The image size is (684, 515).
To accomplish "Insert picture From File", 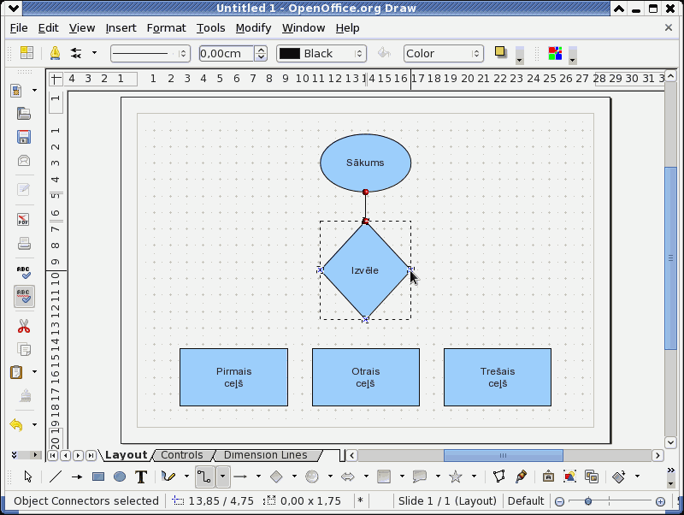I will pos(569,477).
